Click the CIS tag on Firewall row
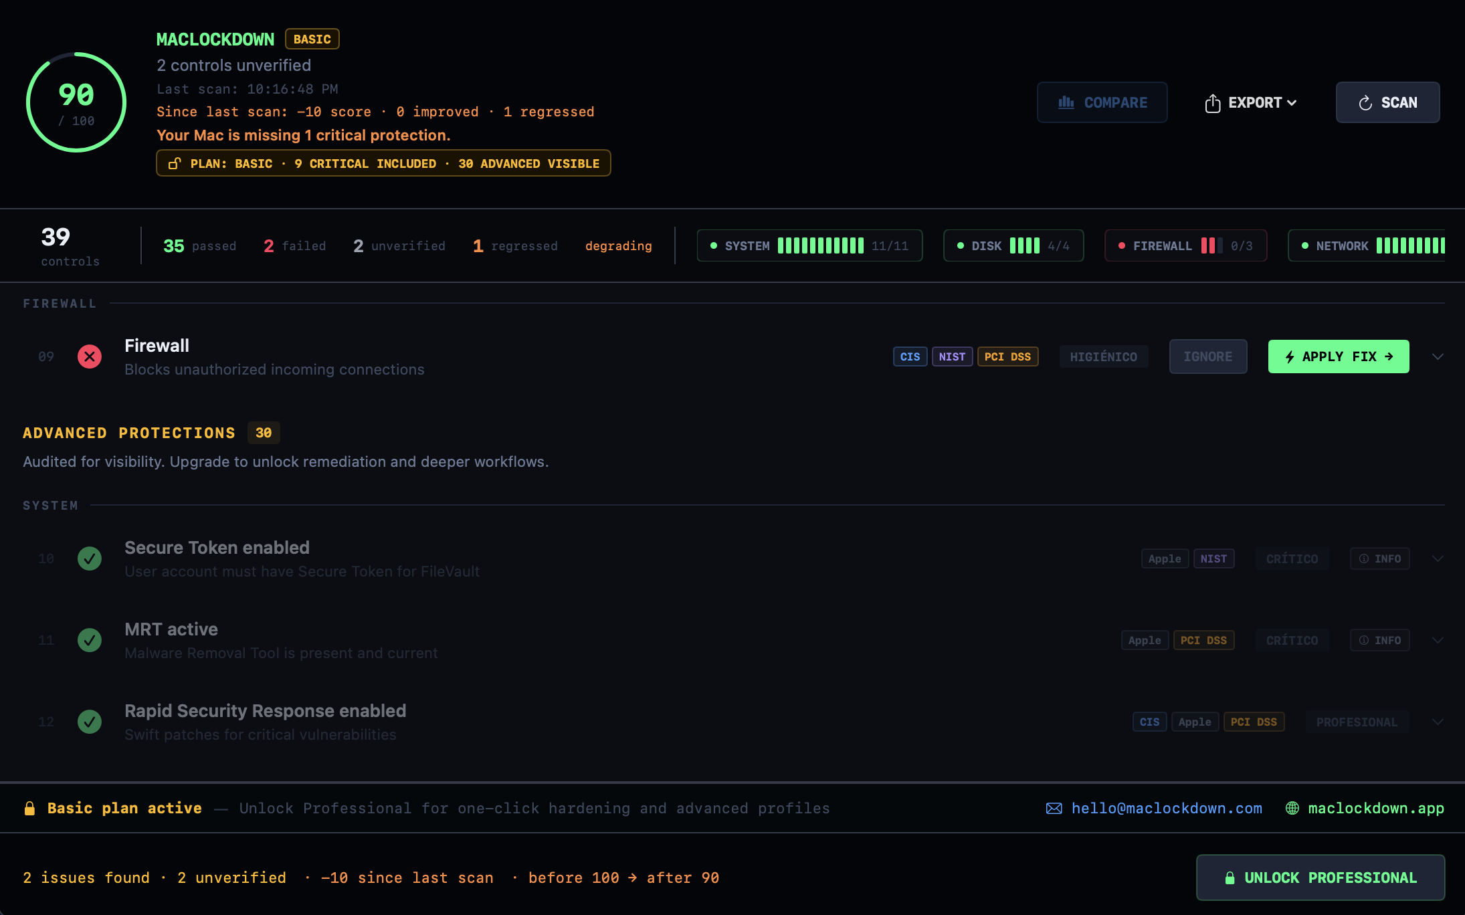 [910, 357]
